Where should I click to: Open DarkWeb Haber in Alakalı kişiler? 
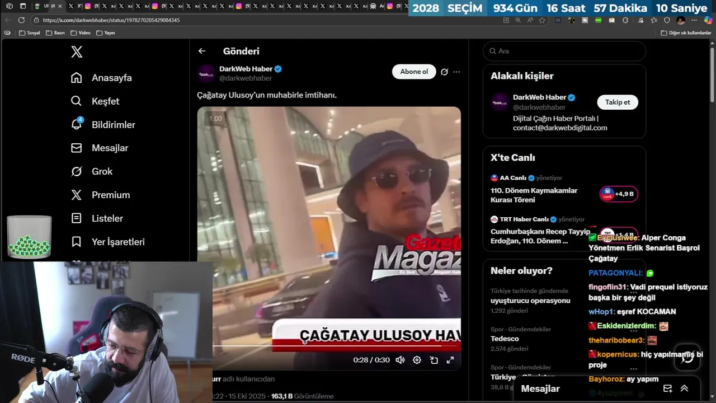pos(539,97)
